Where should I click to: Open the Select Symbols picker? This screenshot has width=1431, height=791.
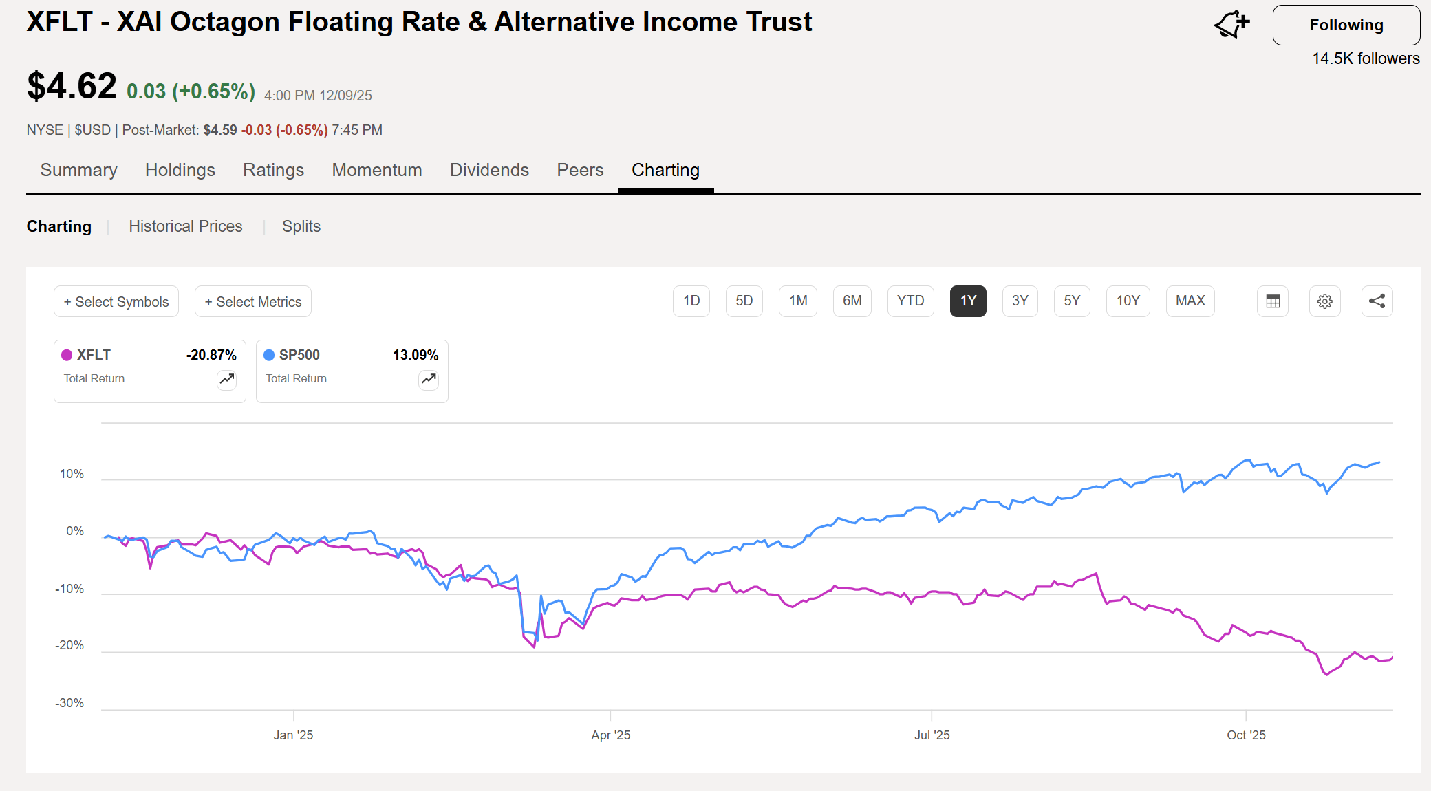tap(116, 301)
